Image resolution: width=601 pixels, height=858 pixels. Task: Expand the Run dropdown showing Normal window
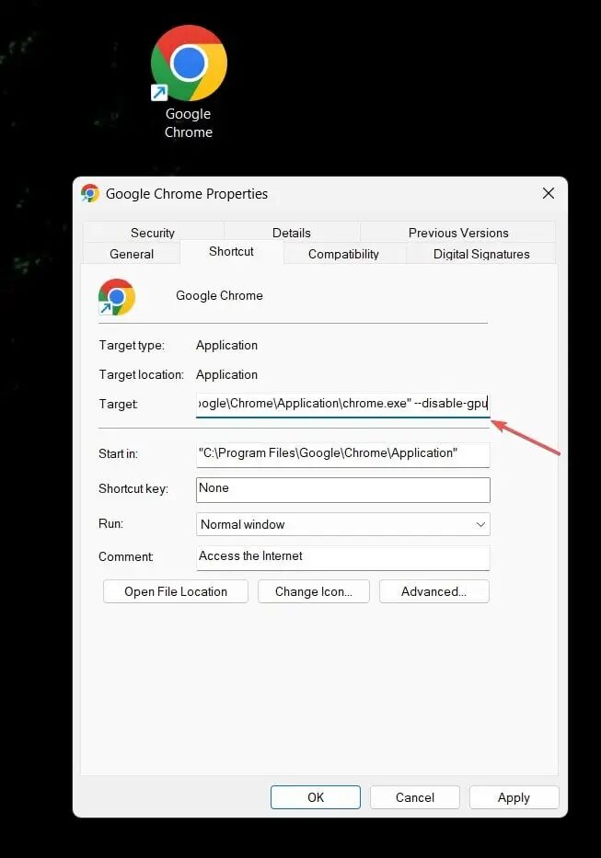tap(343, 524)
